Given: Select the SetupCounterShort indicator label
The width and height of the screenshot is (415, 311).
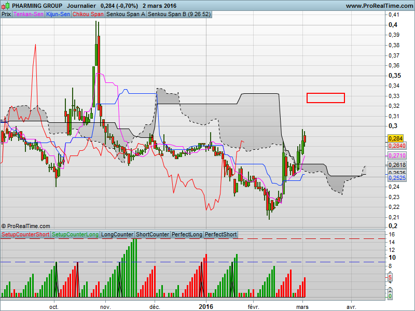Looking at the screenshot, I should 25,235.
